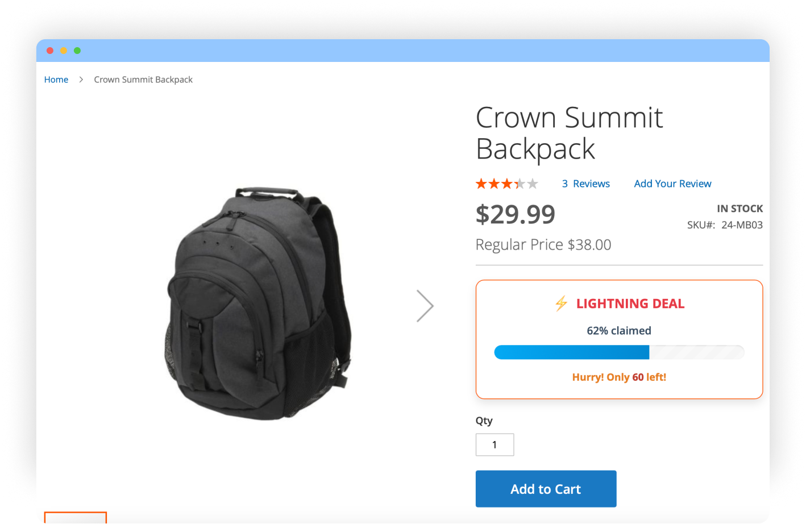The width and height of the screenshot is (806, 524).
Task: Click the main backpack product image
Action: [x=259, y=304]
